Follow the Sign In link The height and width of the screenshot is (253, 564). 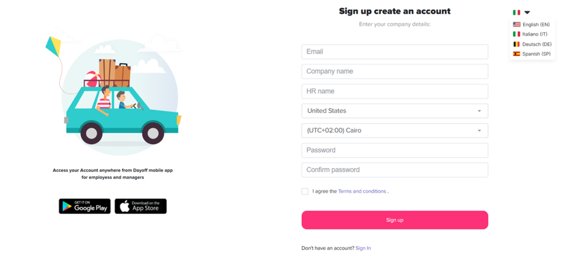[x=363, y=248]
